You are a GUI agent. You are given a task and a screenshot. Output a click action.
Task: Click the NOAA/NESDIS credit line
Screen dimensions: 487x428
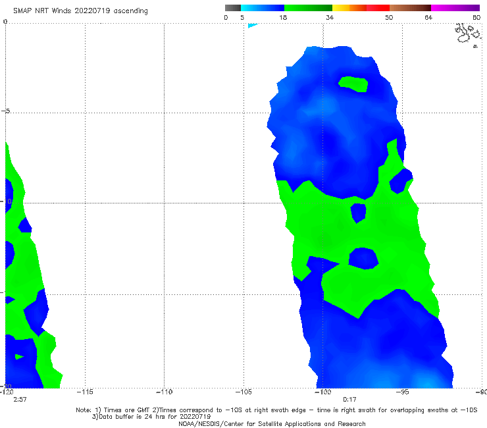[x=272, y=424]
